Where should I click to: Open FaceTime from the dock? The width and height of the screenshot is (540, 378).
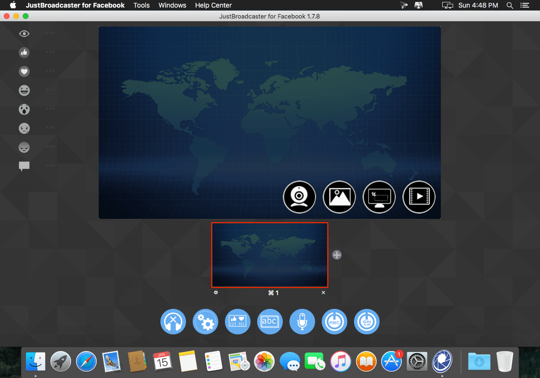coord(315,361)
